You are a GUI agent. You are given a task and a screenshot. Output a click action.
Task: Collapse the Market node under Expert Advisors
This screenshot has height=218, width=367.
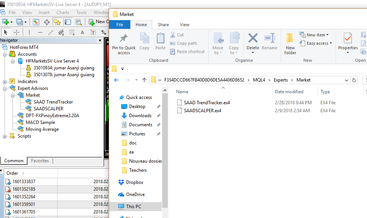(12, 96)
